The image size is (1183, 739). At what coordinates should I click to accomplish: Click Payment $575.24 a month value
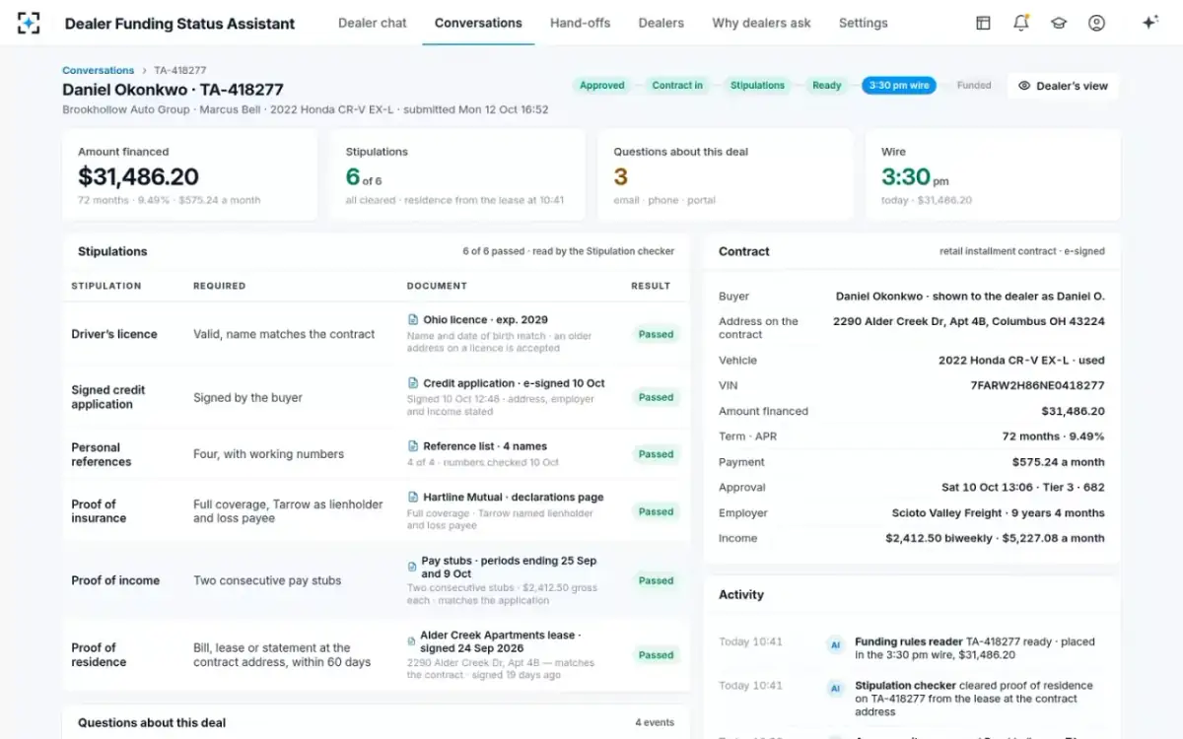1058,461
